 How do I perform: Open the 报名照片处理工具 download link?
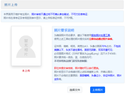point(101,35)
